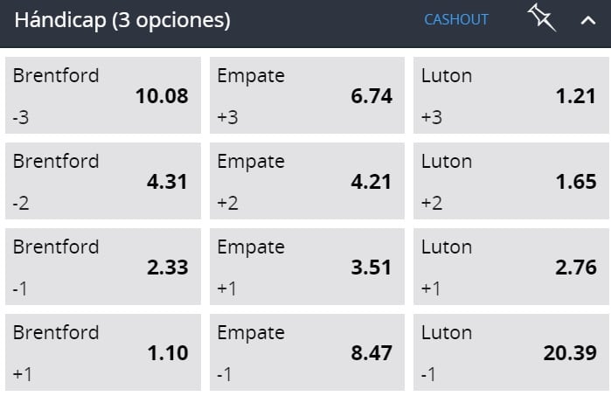This screenshot has height=396, width=611.
Task: Click the 6.74 odds value
Action: (x=371, y=96)
